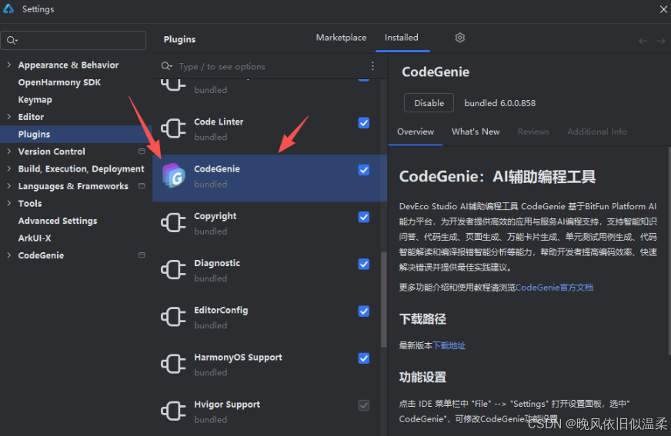This screenshot has width=671, height=436.
Task: Navigate back with the left arrow
Action: click(643, 41)
